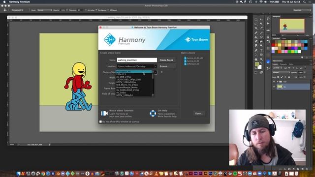
Task: Click the foreground color swatch in toolbox
Action: click(x=257, y=64)
